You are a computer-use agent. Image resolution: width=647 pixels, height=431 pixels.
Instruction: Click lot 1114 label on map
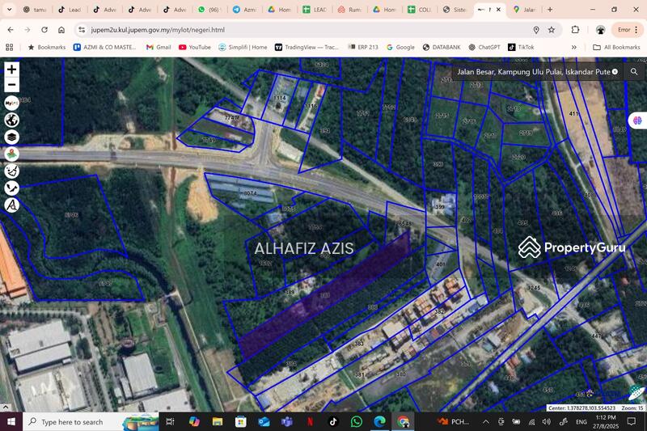[x=280, y=98]
